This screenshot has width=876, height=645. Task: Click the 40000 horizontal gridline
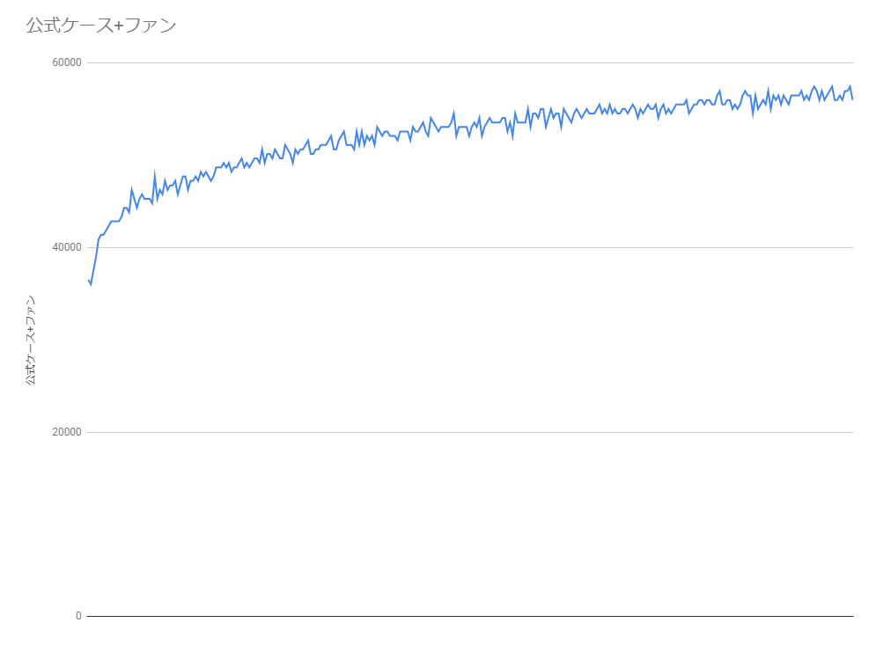pos(470,247)
